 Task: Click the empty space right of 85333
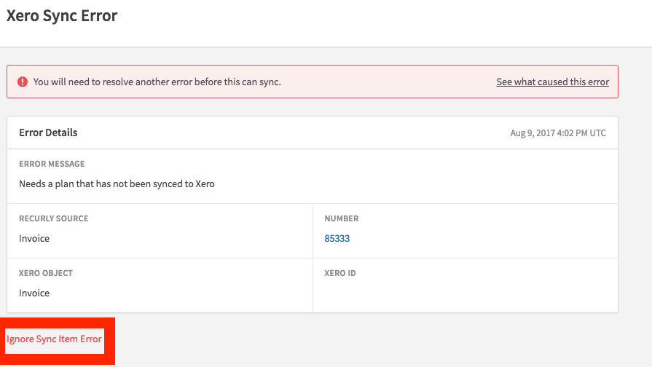tap(481, 238)
